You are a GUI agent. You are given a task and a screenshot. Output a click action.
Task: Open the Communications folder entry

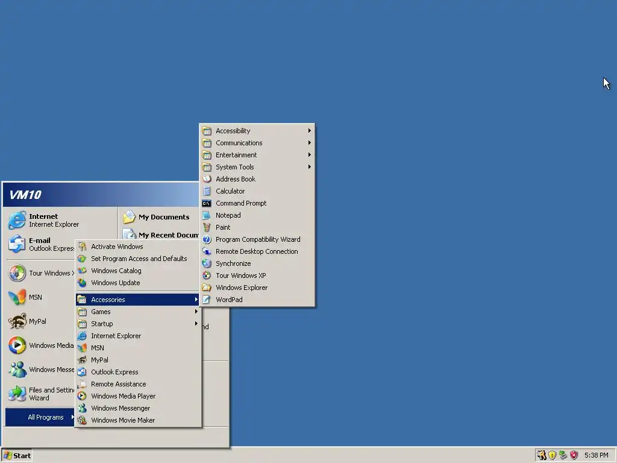[x=257, y=143]
